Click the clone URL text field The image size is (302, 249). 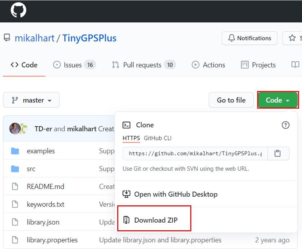195,153
